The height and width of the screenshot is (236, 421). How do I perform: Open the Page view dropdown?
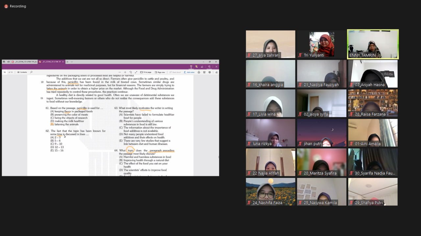(x=160, y=72)
